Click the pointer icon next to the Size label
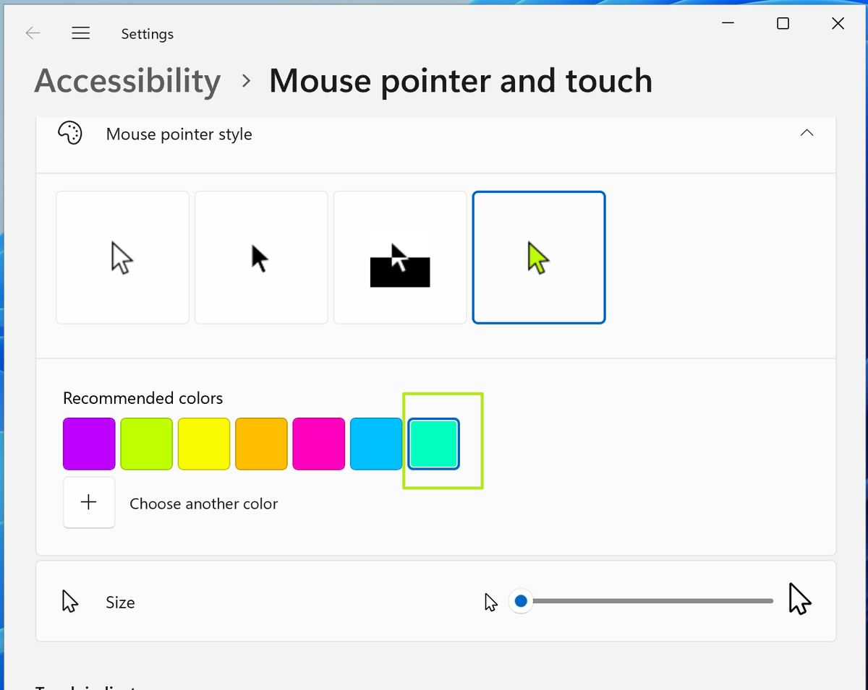 click(x=69, y=600)
